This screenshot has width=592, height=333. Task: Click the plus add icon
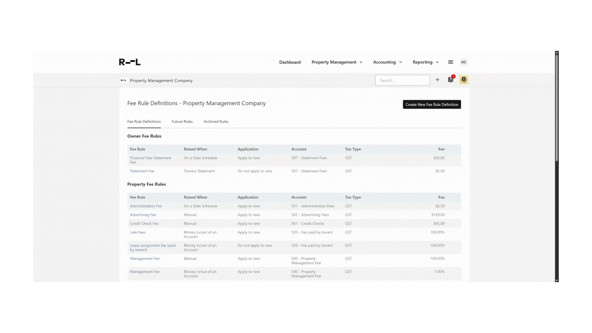click(x=437, y=80)
